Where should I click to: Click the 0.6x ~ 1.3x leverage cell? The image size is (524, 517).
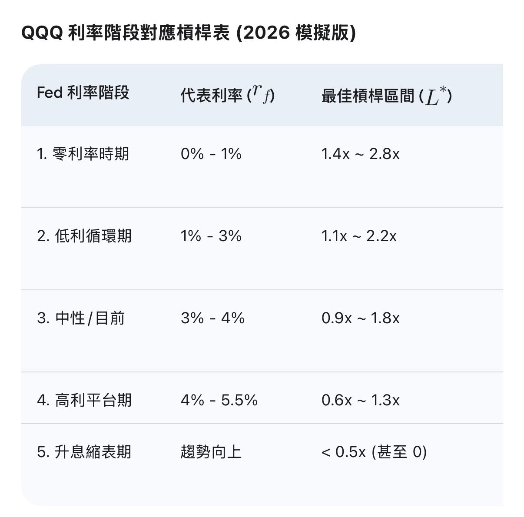pyautogui.click(x=360, y=400)
